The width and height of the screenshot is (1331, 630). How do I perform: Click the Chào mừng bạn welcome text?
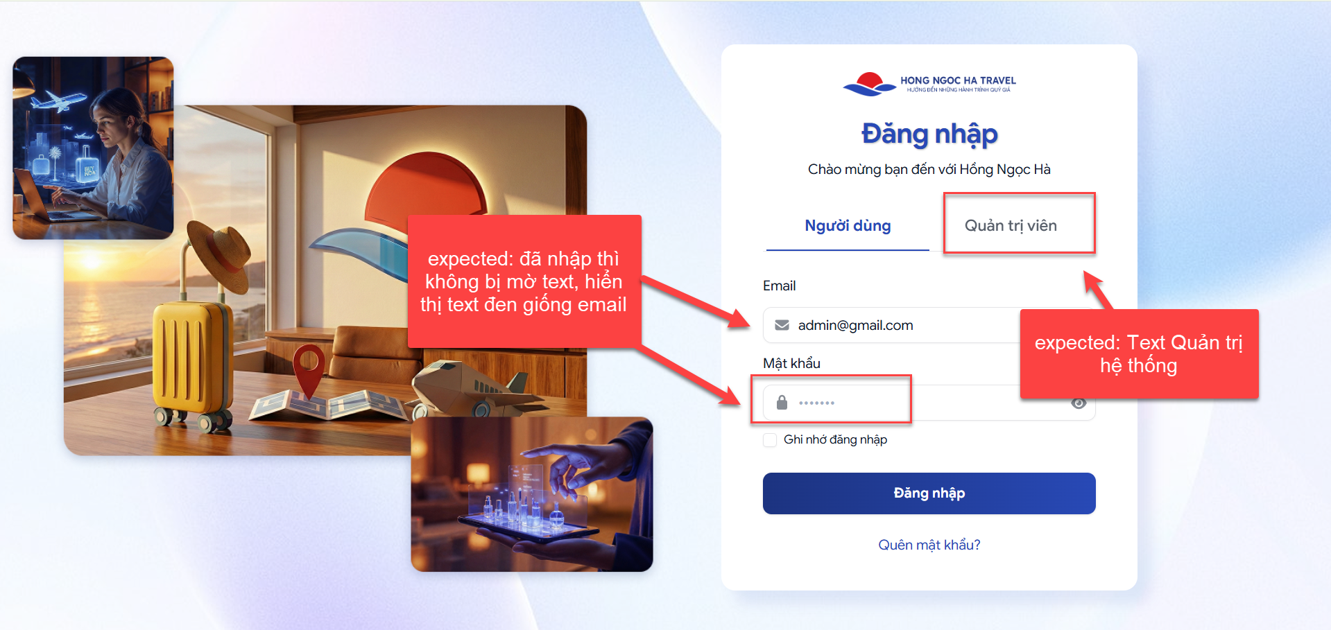point(929,170)
